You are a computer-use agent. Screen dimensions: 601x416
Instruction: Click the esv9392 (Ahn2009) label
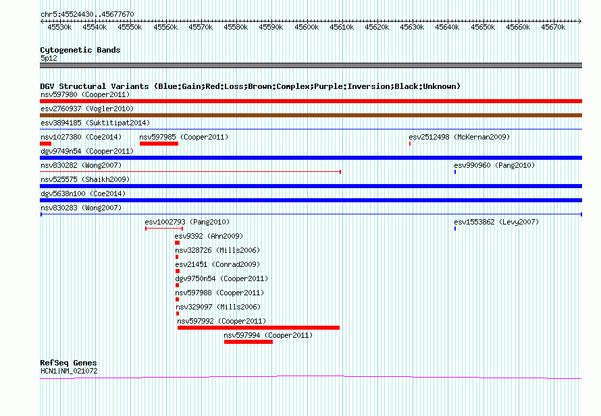click(209, 236)
